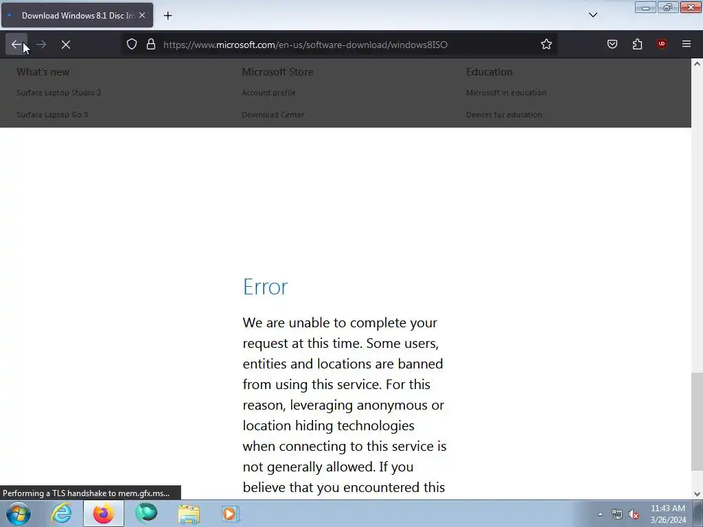Screen dimensions: 703x527
Task: Click the vertical scrollbar thumb
Action: point(697,422)
